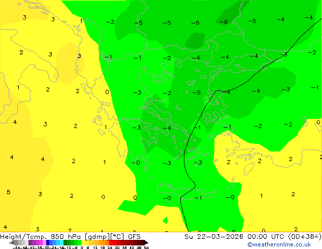
Task: Click the "42" label under the color scale
Action: (x=132, y=247)
